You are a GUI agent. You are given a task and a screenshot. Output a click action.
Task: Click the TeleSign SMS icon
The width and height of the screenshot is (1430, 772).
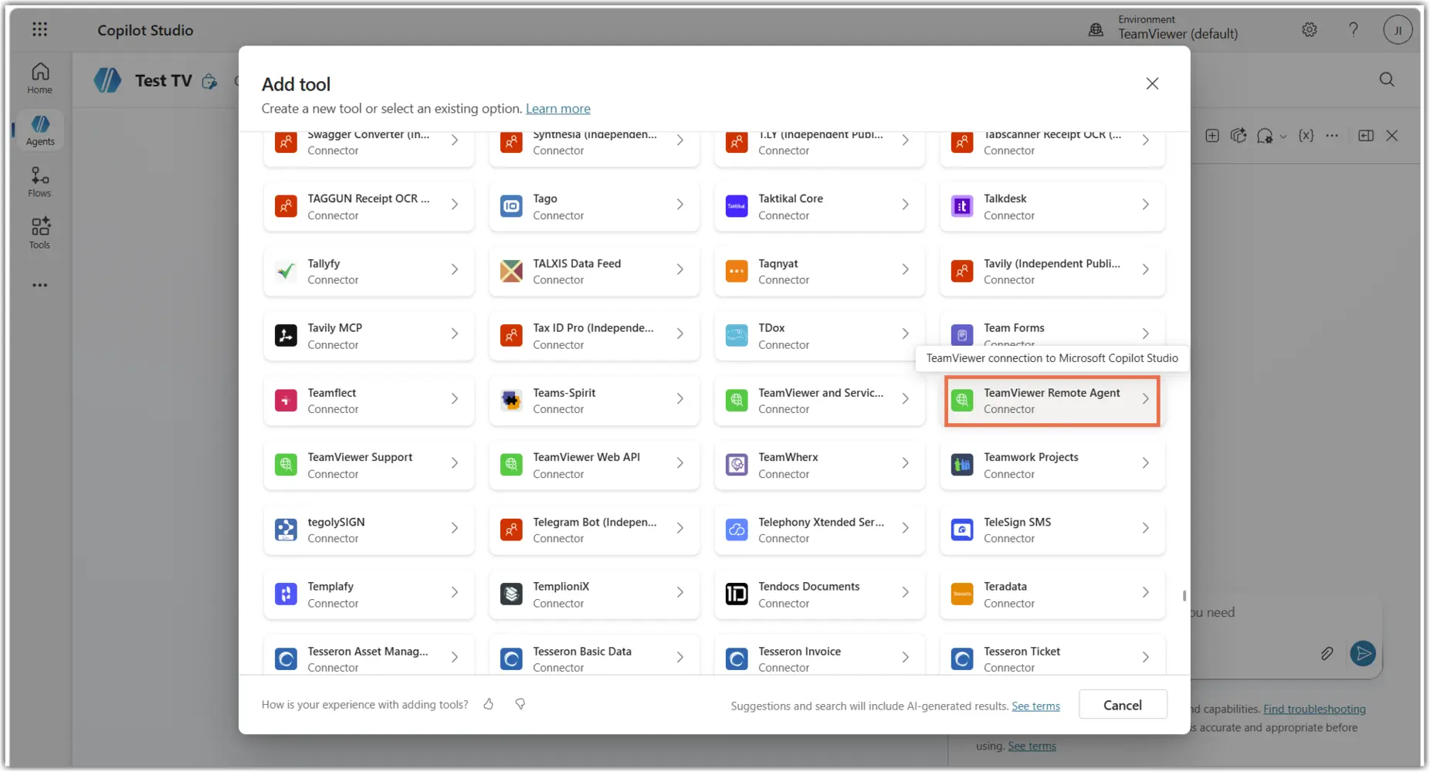click(x=962, y=530)
